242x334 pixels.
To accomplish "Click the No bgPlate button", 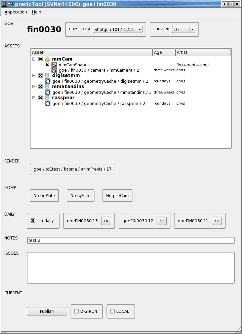I will tap(44, 195).
